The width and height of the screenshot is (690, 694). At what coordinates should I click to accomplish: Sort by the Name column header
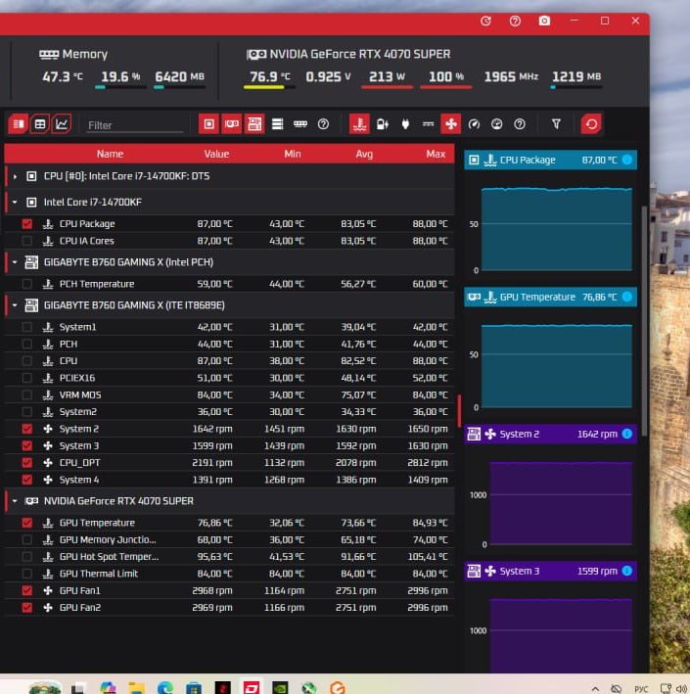pos(110,154)
